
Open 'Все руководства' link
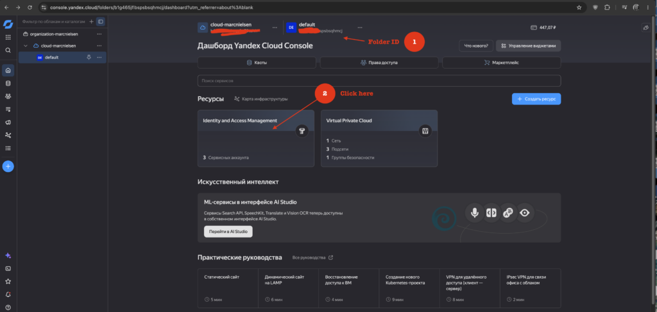point(313,257)
